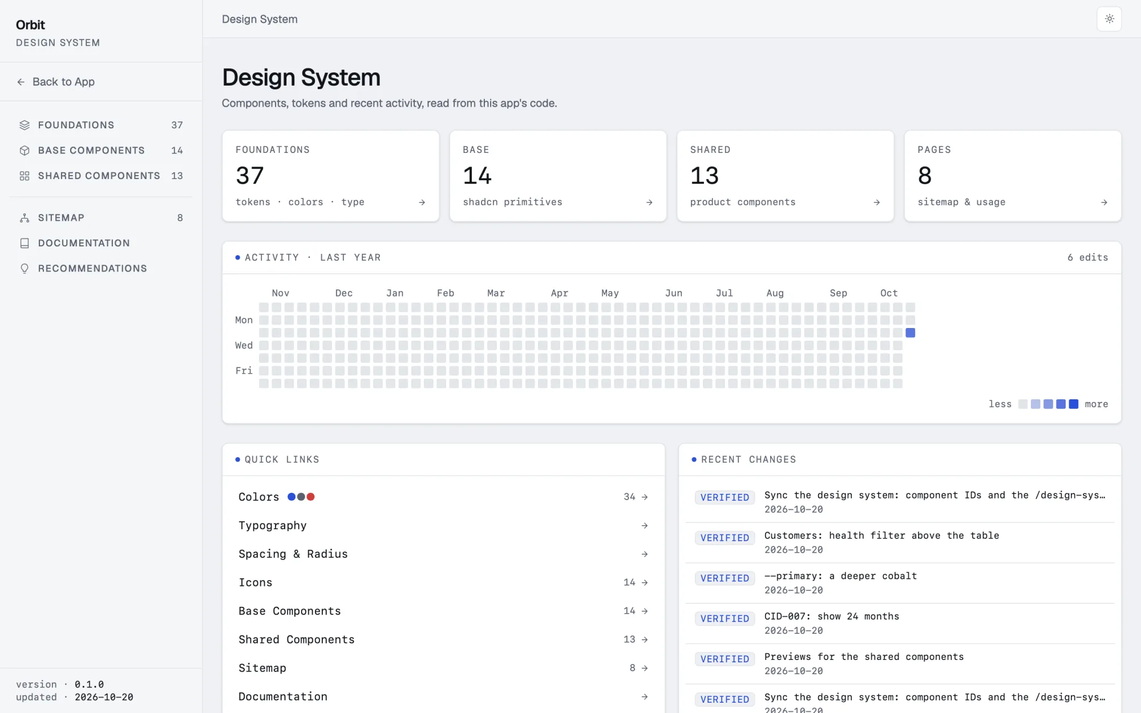Click the Shared Components grid icon
Screen dimensions: 1141x713
25,176
